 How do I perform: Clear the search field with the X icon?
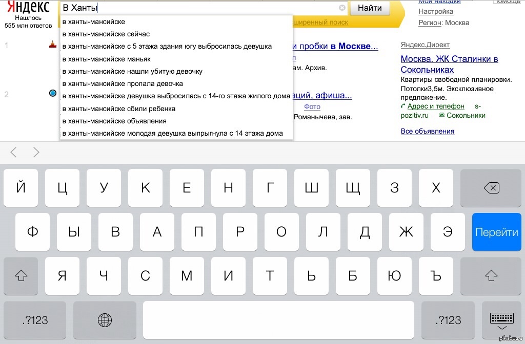point(342,8)
